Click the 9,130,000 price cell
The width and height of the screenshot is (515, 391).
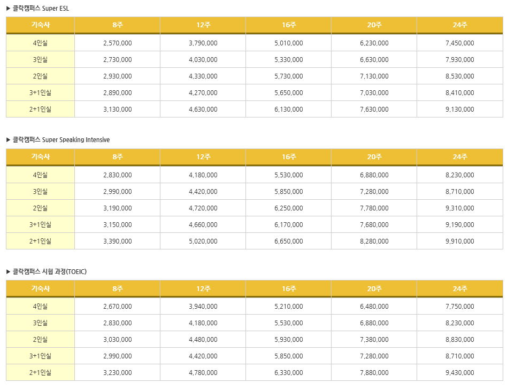pos(460,109)
